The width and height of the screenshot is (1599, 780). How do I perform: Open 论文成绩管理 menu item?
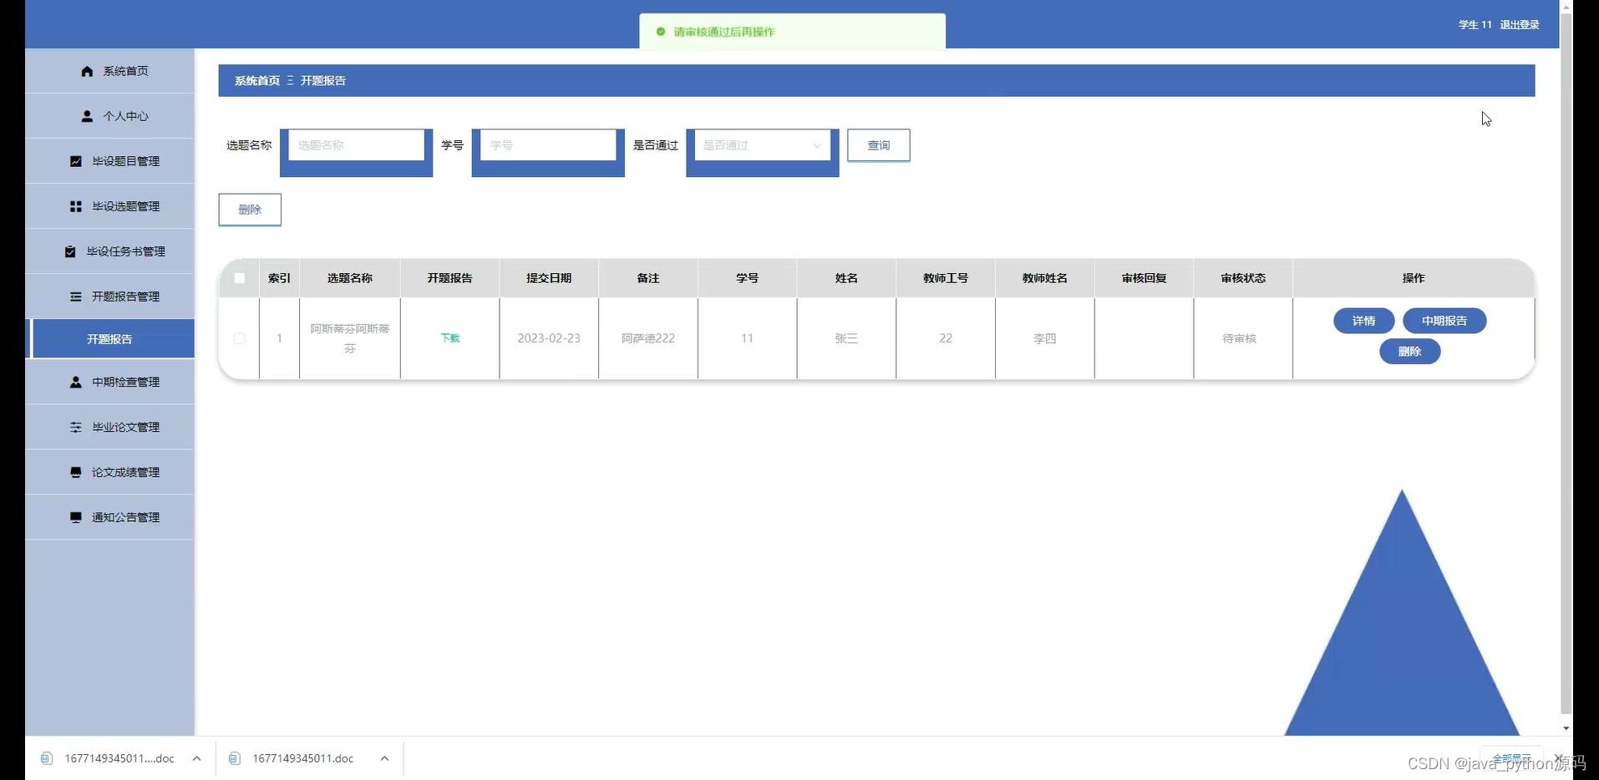[x=109, y=472]
